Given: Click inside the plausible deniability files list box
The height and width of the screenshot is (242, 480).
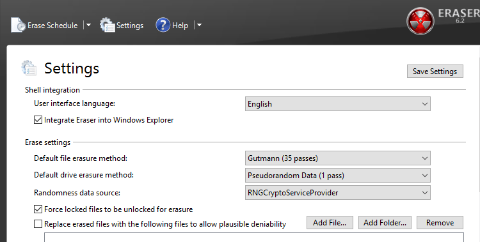Looking at the screenshot, I should click(254, 238).
